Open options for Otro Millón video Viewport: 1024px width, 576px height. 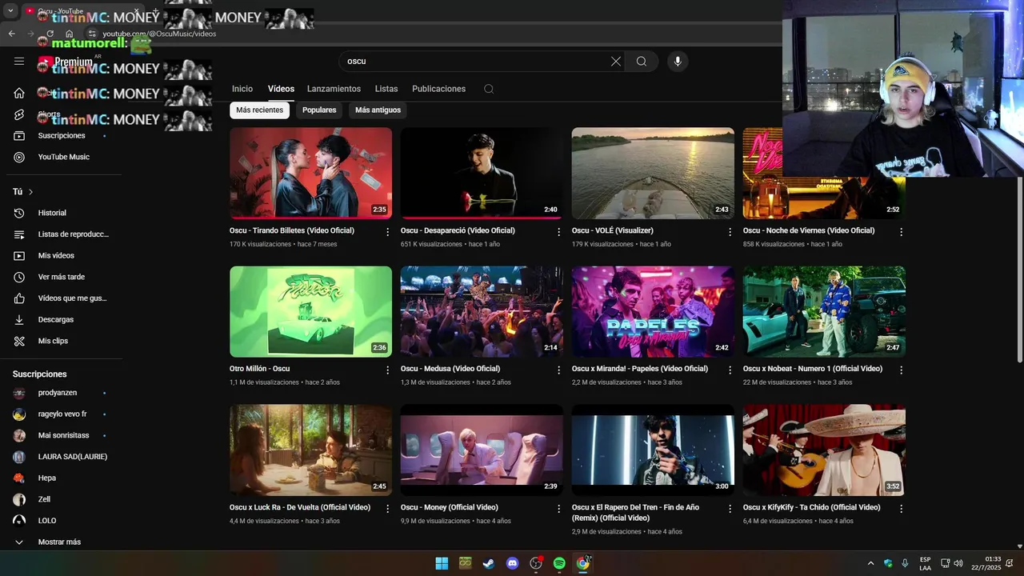coord(388,370)
